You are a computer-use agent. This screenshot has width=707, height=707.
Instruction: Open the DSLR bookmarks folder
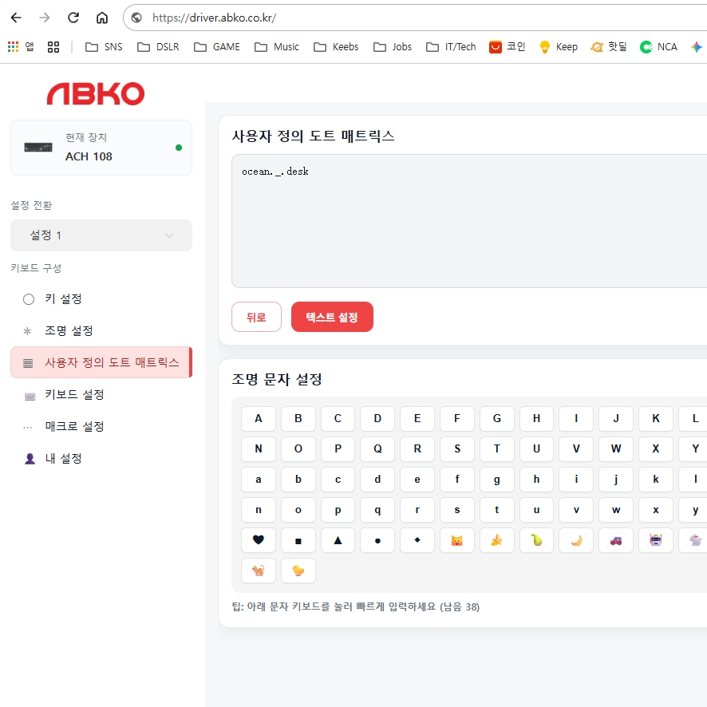tap(158, 46)
